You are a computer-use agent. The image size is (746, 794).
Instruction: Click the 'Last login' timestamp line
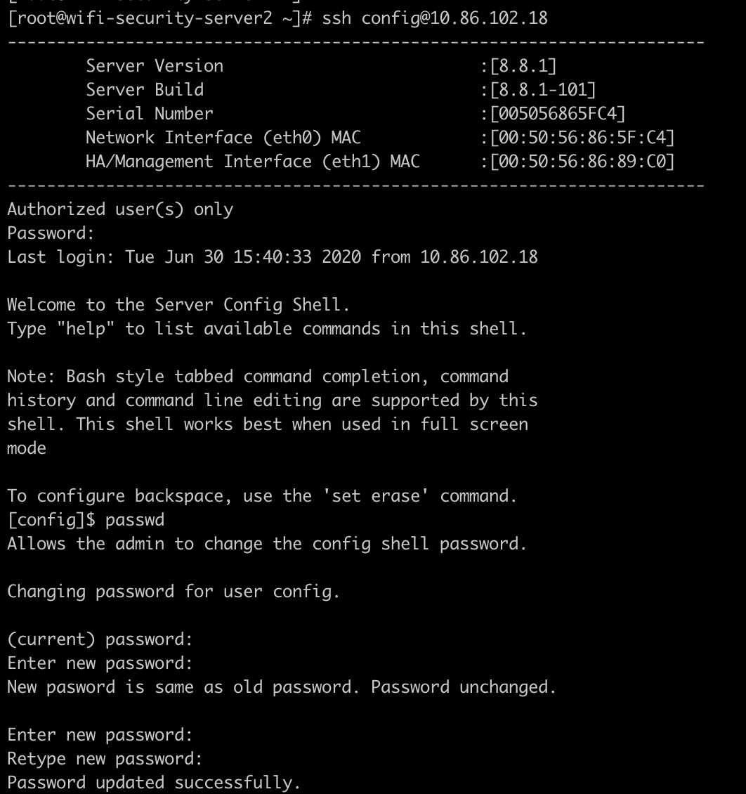pos(273,257)
